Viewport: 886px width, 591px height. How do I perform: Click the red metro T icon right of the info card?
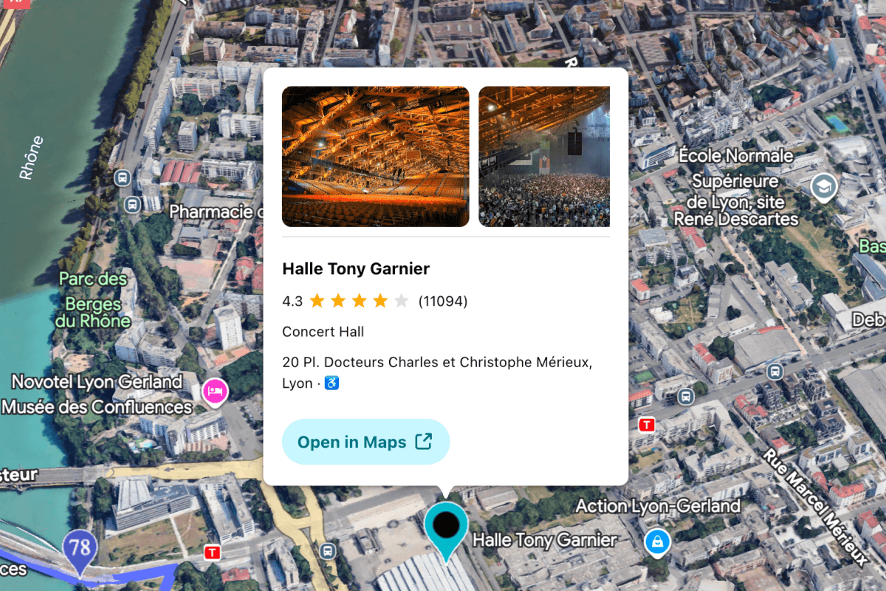pyautogui.click(x=647, y=425)
